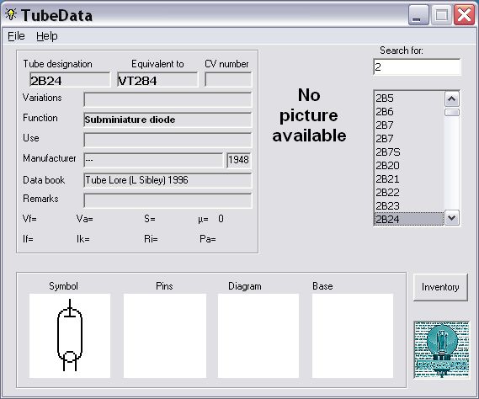Open the Help menu
The height and width of the screenshot is (399, 479).
(47, 36)
